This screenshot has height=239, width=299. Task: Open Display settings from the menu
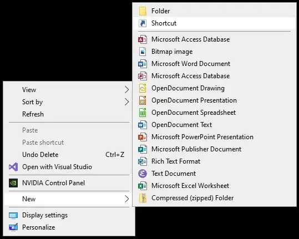point(69,215)
